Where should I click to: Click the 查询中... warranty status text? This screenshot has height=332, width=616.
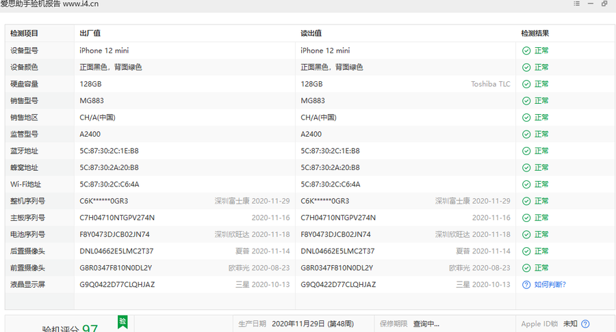click(x=426, y=324)
